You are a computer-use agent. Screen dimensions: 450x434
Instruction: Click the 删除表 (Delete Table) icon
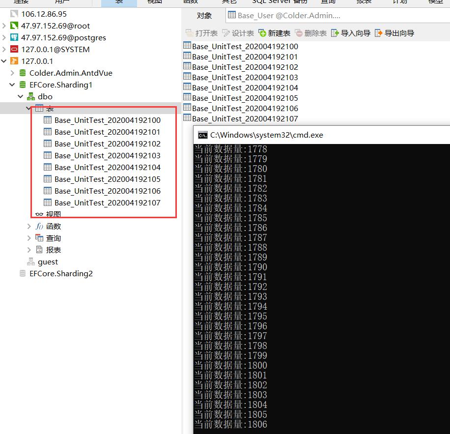(308, 33)
